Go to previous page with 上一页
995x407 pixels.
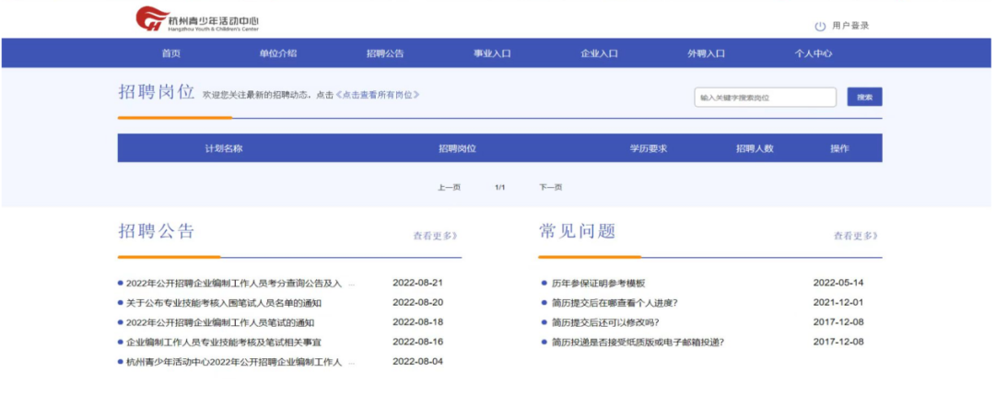(449, 188)
